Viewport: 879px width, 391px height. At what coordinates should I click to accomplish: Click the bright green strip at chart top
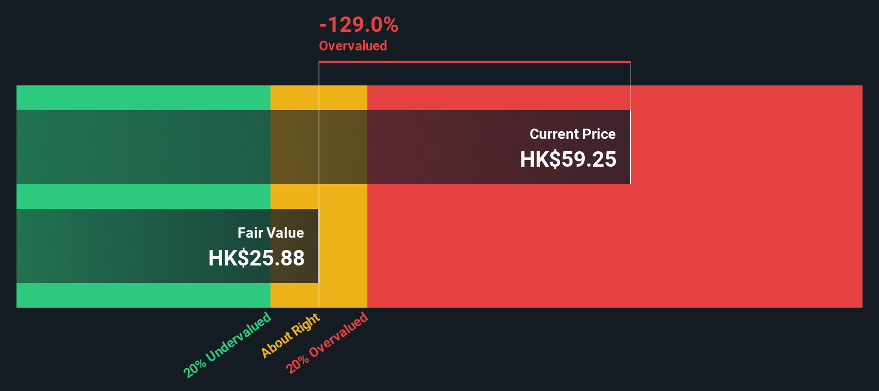click(143, 98)
